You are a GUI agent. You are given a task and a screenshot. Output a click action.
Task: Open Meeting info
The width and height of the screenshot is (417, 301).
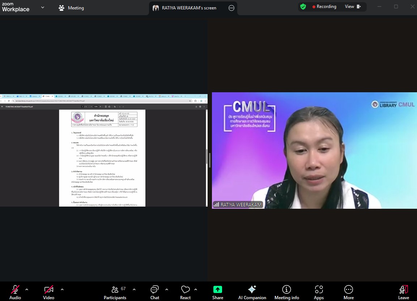click(x=287, y=292)
